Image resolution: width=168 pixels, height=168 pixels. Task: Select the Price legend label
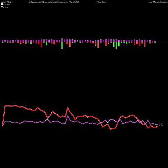coord(5,7)
